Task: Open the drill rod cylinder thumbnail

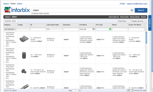Action: (x=24, y=55)
